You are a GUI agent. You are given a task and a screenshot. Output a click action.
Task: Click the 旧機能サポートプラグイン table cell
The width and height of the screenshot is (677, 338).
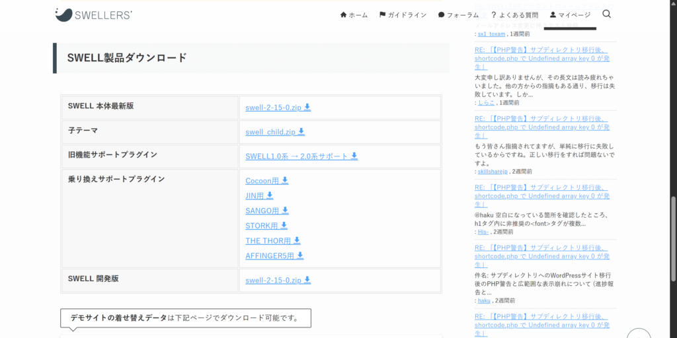point(150,156)
